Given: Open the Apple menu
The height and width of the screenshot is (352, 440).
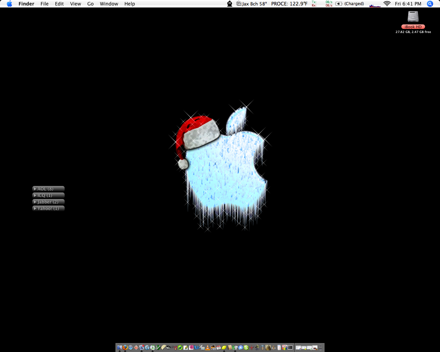Looking at the screenshot, I should coord(9,4).
